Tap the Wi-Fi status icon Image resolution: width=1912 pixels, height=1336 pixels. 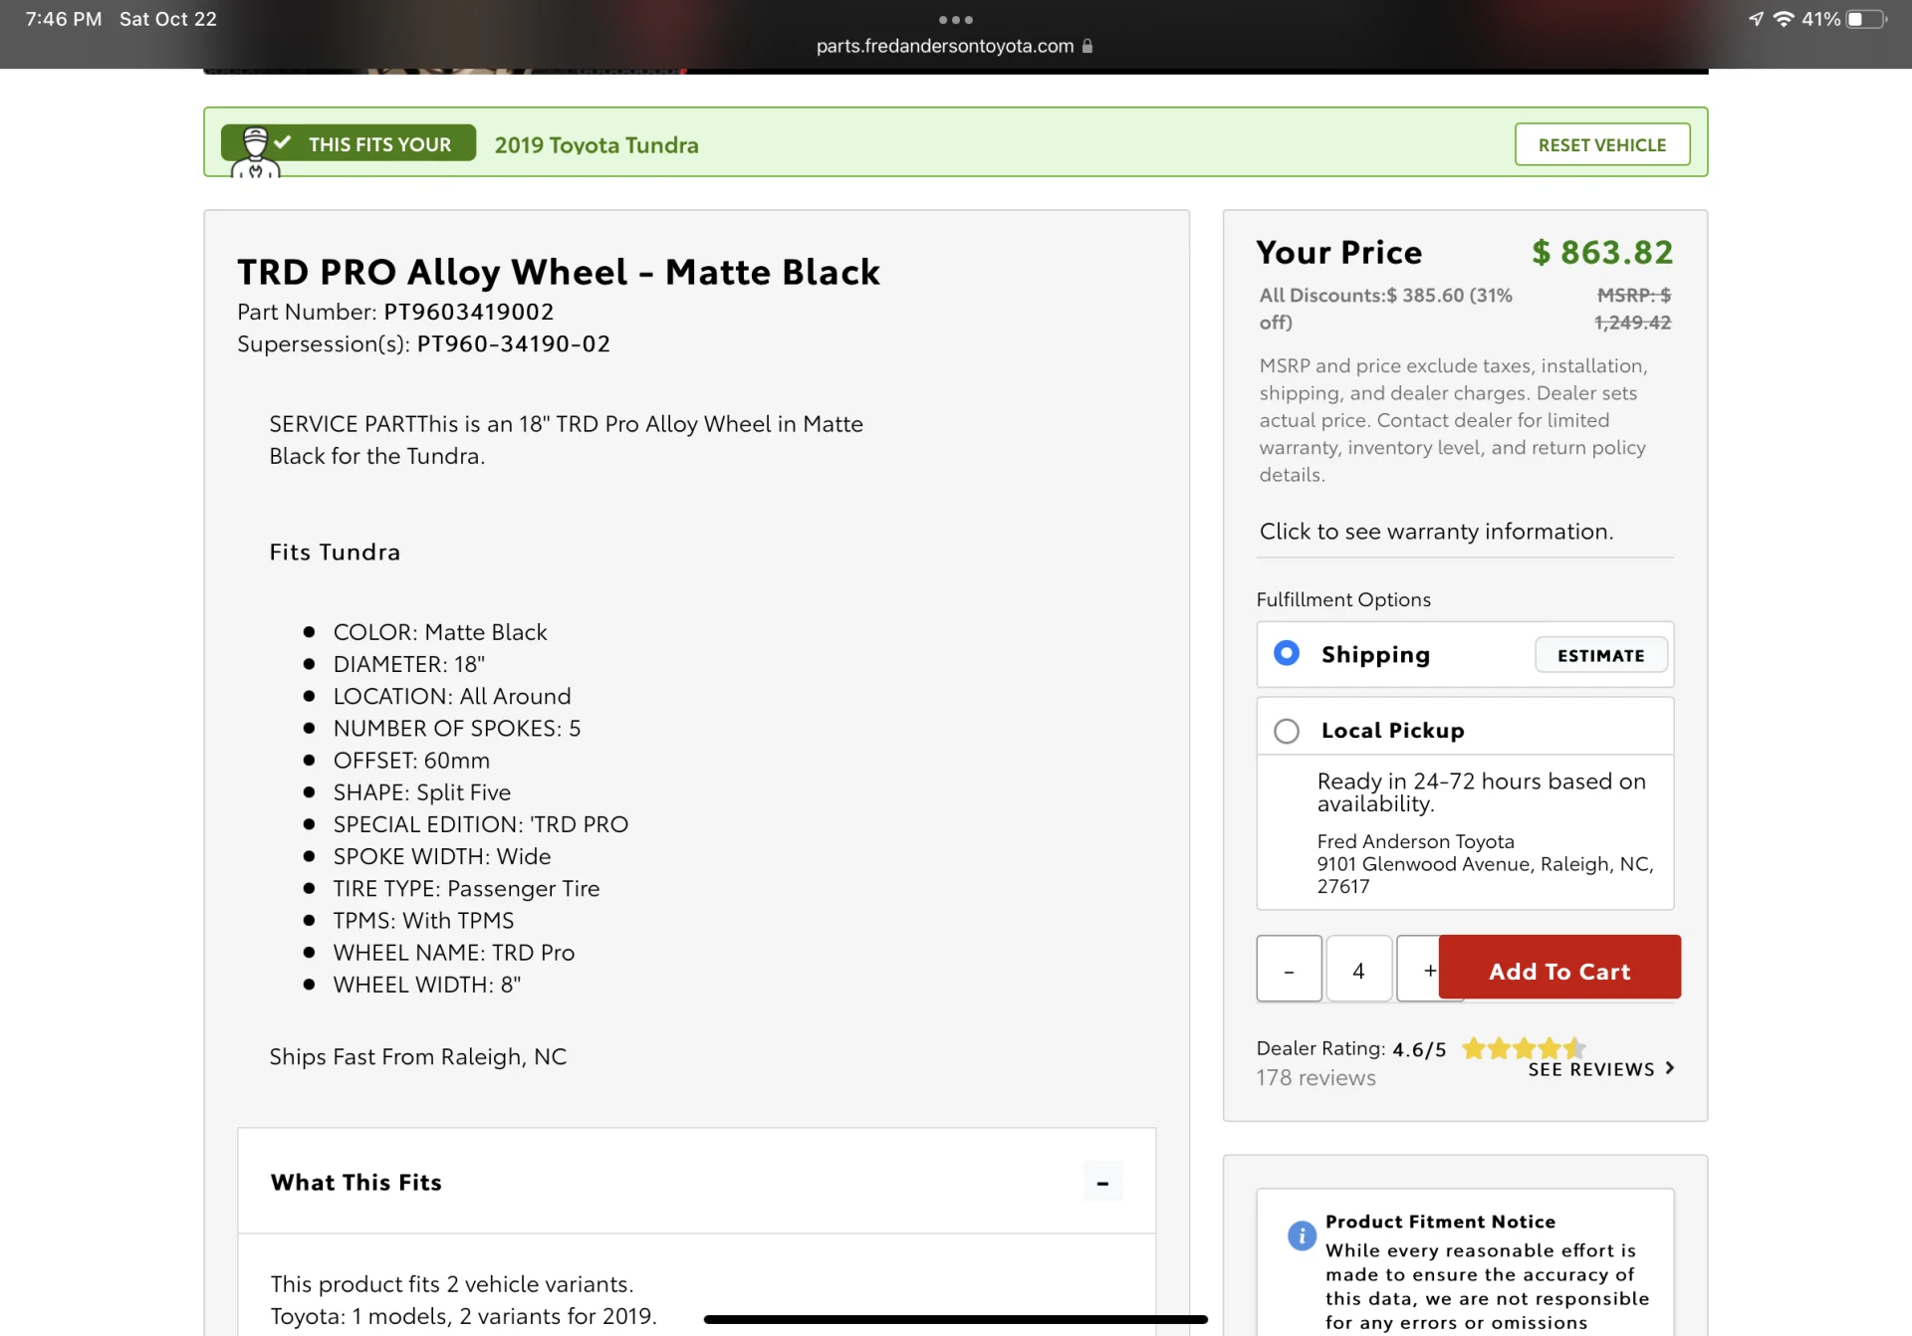pyautogui.click(x=1783, y=19)
